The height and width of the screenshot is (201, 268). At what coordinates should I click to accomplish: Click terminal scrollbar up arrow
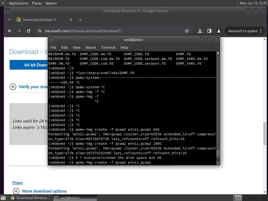click(x=218, y=53)
